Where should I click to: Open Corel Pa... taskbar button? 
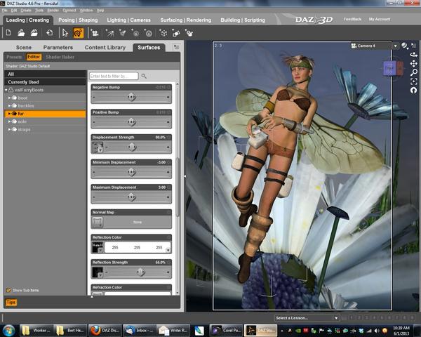tap(226, 330)
